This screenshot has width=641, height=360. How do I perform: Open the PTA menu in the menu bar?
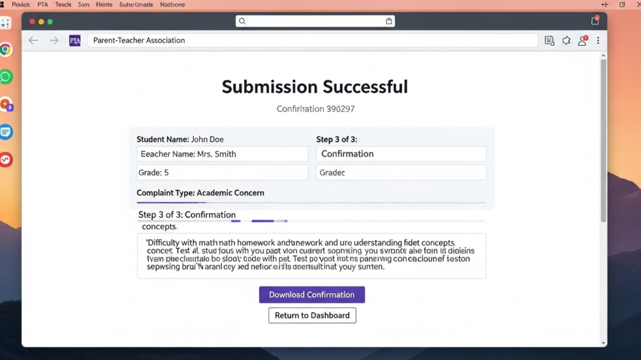point(41,4)
